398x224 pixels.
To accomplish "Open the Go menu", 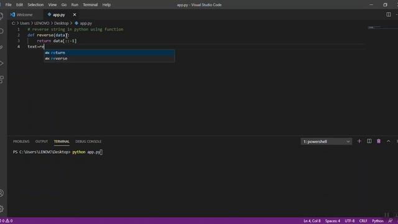I will pyautogui.click(x=64, y=4).
